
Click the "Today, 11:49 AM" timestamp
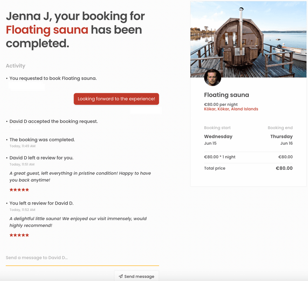point(22,146)
